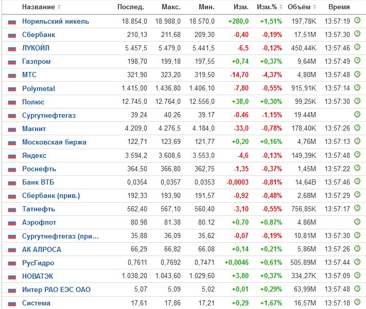Click clock icon in Polymetal row

pos(357,87)
